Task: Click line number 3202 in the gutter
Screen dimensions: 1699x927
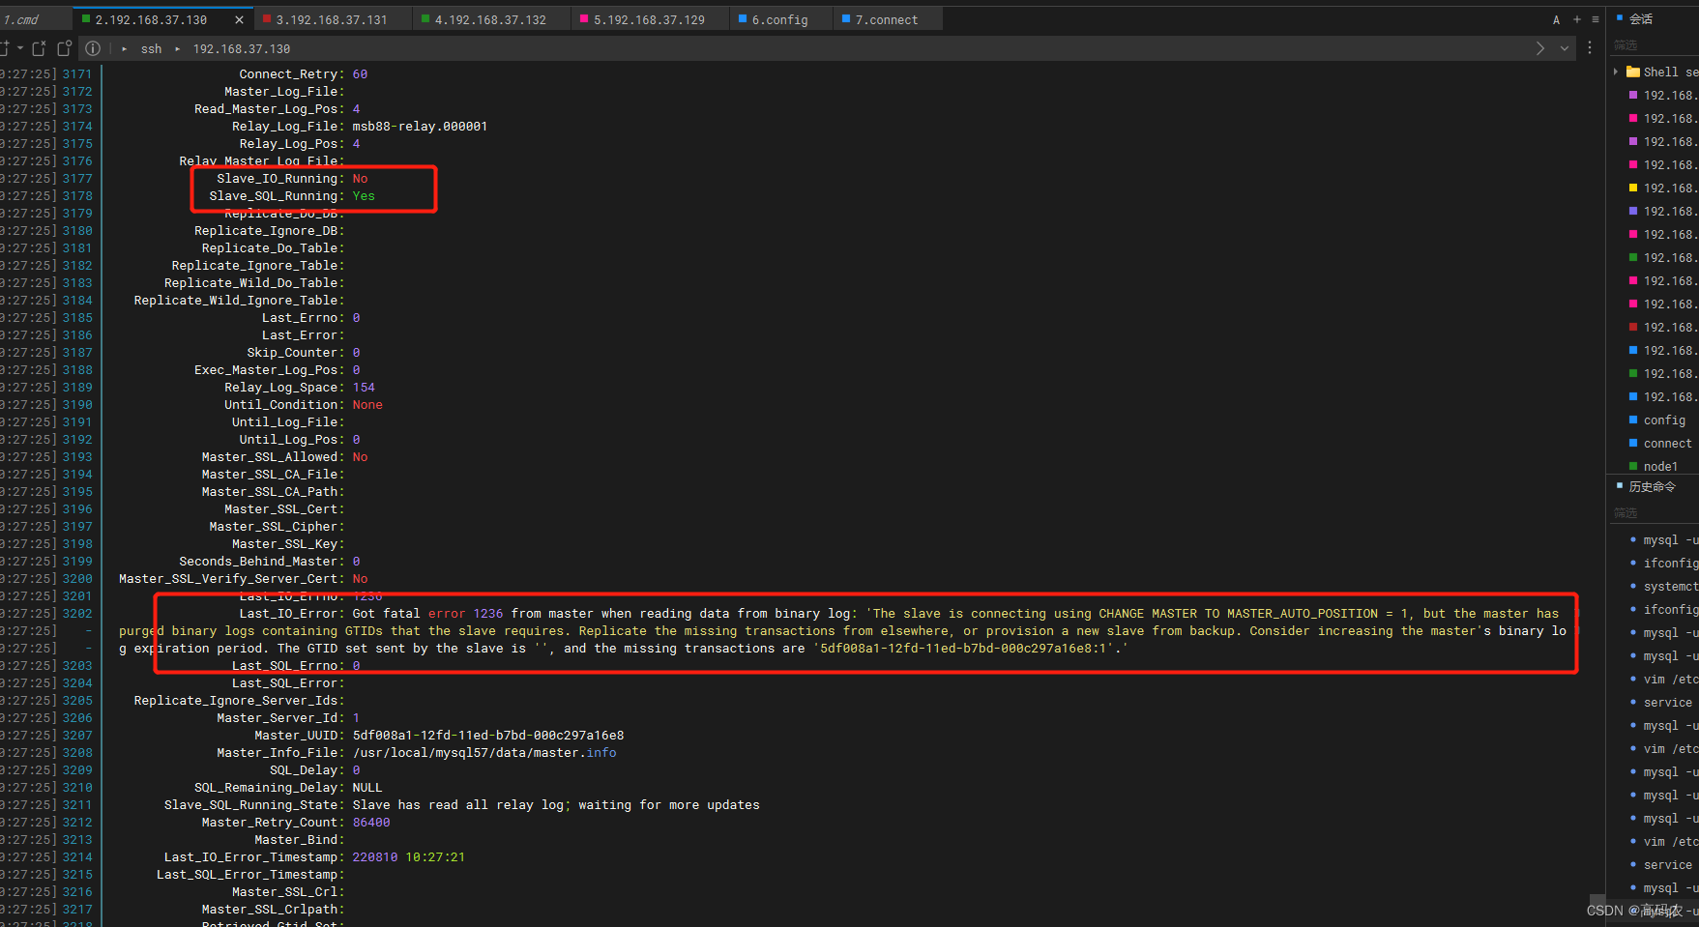Action: click(x=77, y=613)
